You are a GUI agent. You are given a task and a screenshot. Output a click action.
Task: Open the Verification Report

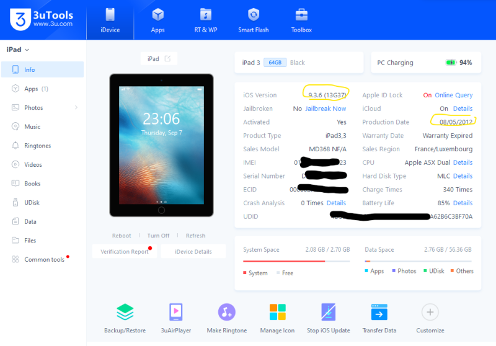click(x=125, y=251)
